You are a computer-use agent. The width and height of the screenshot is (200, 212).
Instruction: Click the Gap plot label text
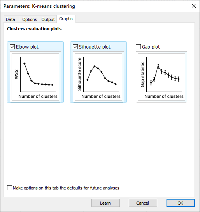(x=151, y=47)
